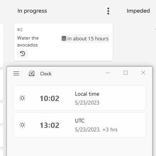
Task: Select the 10:02 local time reading
Action: (49, 98)
